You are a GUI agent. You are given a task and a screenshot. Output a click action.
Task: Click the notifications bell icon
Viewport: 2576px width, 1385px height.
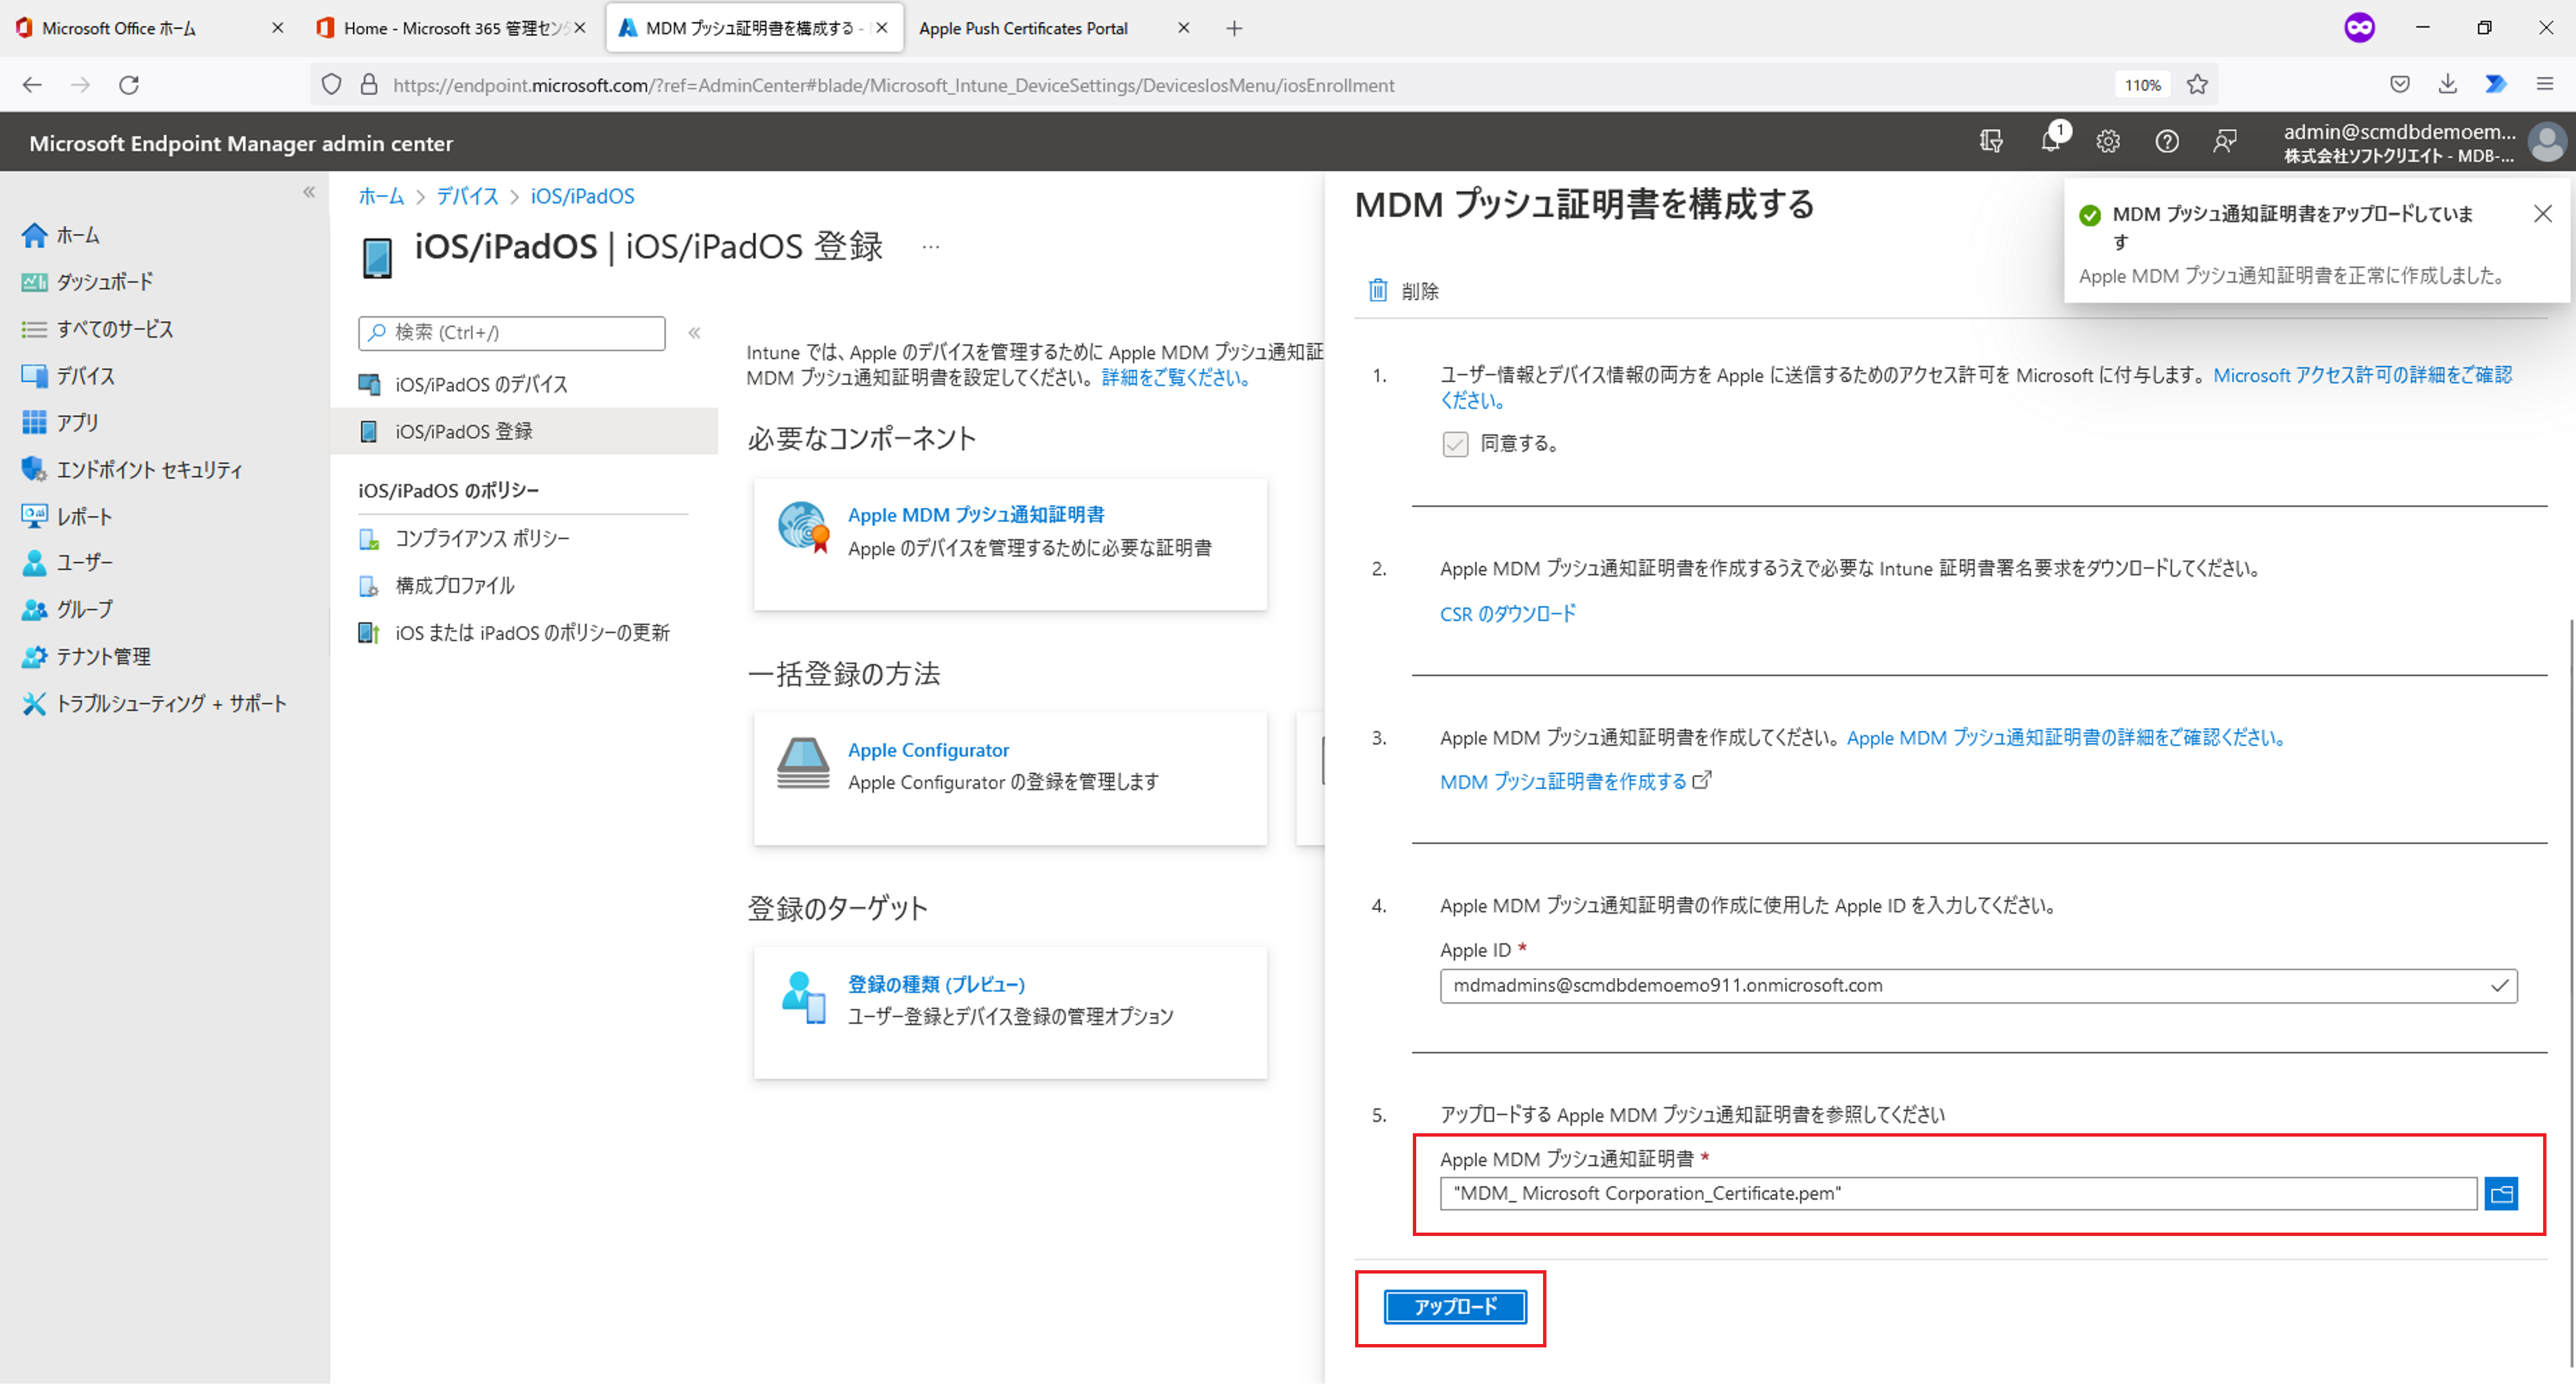(2050, 141)
